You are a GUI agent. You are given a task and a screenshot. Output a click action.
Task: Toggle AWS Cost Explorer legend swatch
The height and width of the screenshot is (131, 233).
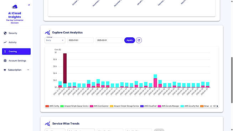pyautogui.click(x=92, y=106)
